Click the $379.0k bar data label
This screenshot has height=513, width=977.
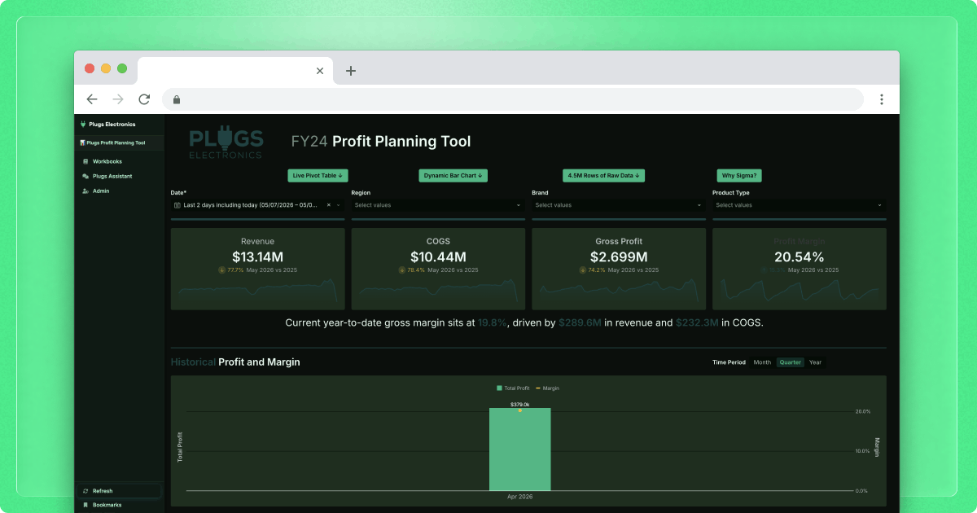coord(519,404)
